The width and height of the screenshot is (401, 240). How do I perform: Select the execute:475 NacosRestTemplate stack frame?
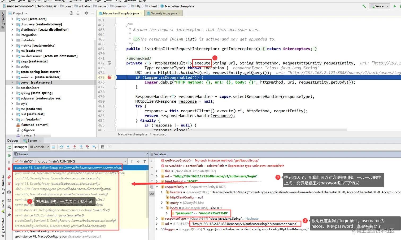(x=81, y=168)
